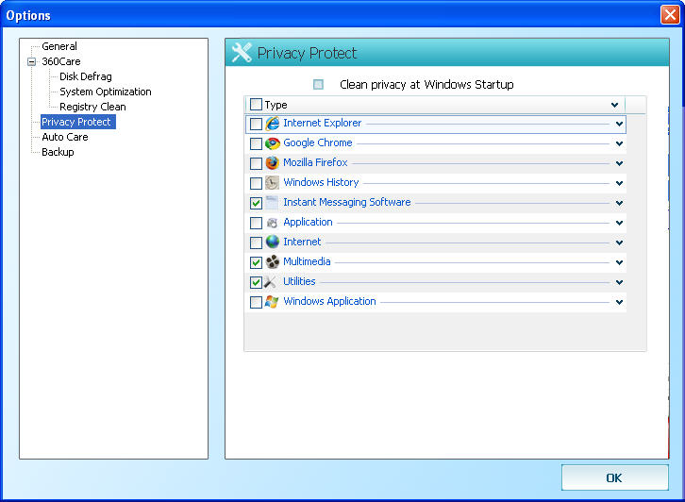The image size is (685, 502).
Task: Close the Options dialog
Action: coord(670,15)
